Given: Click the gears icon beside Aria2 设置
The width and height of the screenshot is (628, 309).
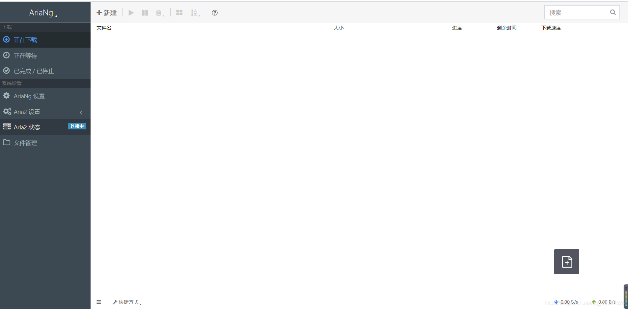Looking at the screenshot, I should coord(7,111).
